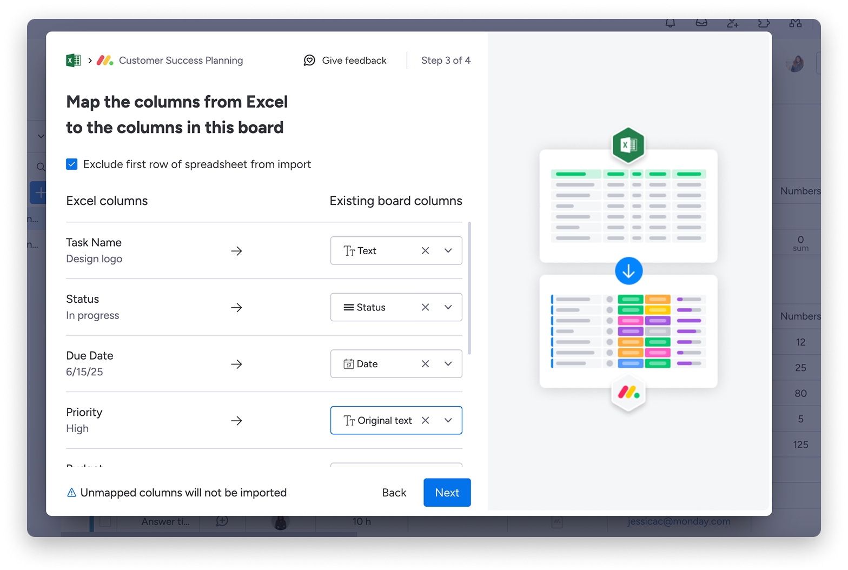Click search magnifier in background board
Screen dimensions: 848x570
coord(41,167)
